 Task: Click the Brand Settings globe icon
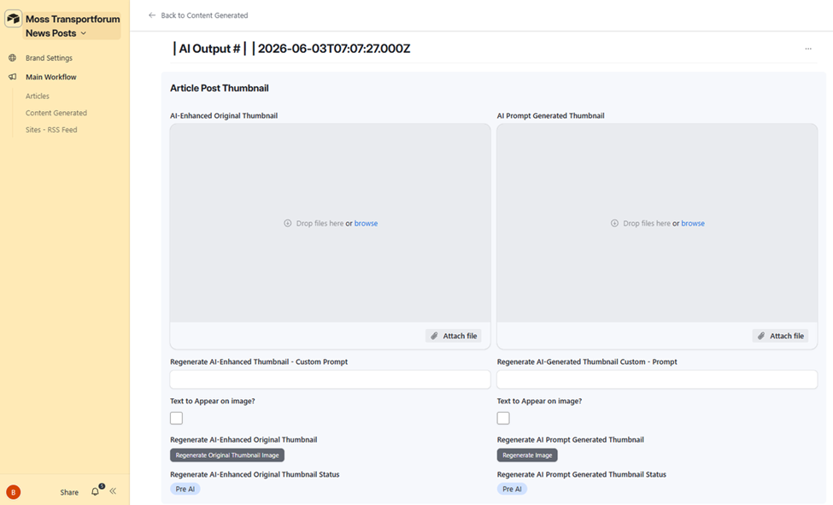coord(12,58)
